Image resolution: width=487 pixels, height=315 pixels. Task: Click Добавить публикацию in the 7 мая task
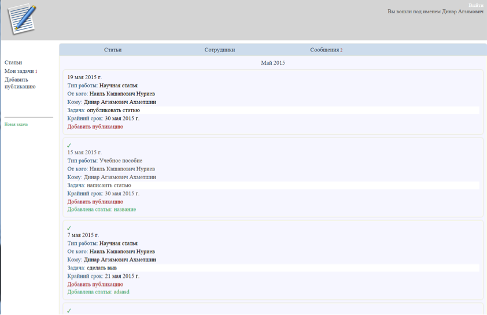coord(95,284)
